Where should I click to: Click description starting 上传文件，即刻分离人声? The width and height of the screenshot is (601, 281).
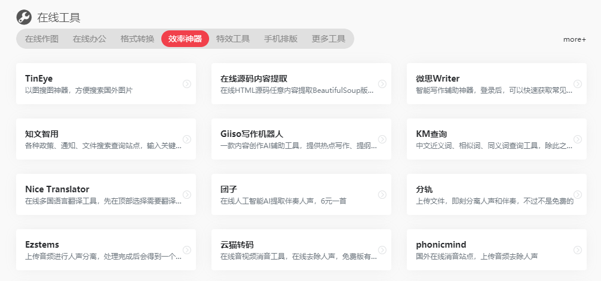495,201
